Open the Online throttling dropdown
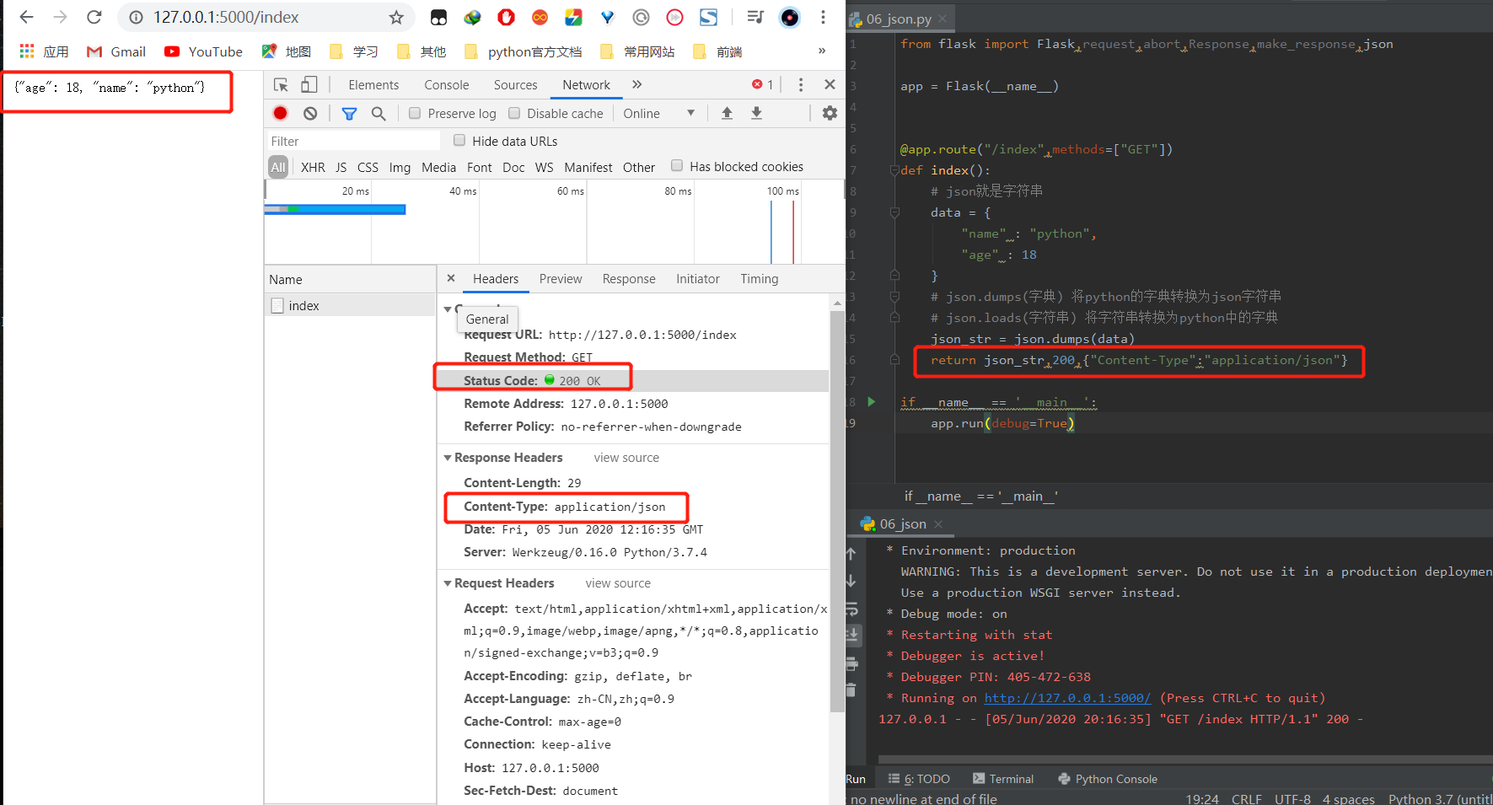This screenshot has height=805, width=1493. tap(659, 113)
